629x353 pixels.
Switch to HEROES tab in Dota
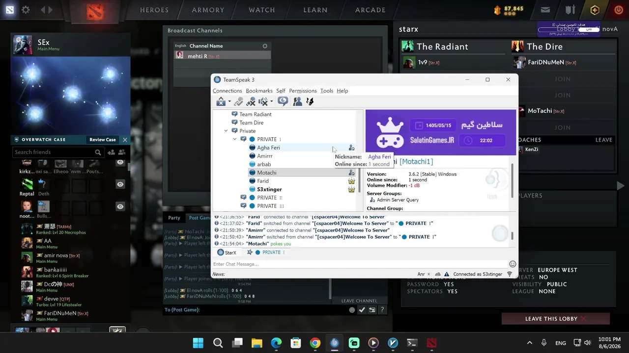click(x=154, y=10)
